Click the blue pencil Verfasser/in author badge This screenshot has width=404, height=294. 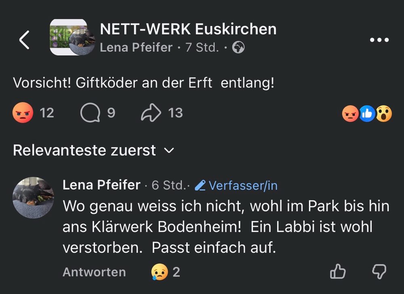[x=236, y=185]
